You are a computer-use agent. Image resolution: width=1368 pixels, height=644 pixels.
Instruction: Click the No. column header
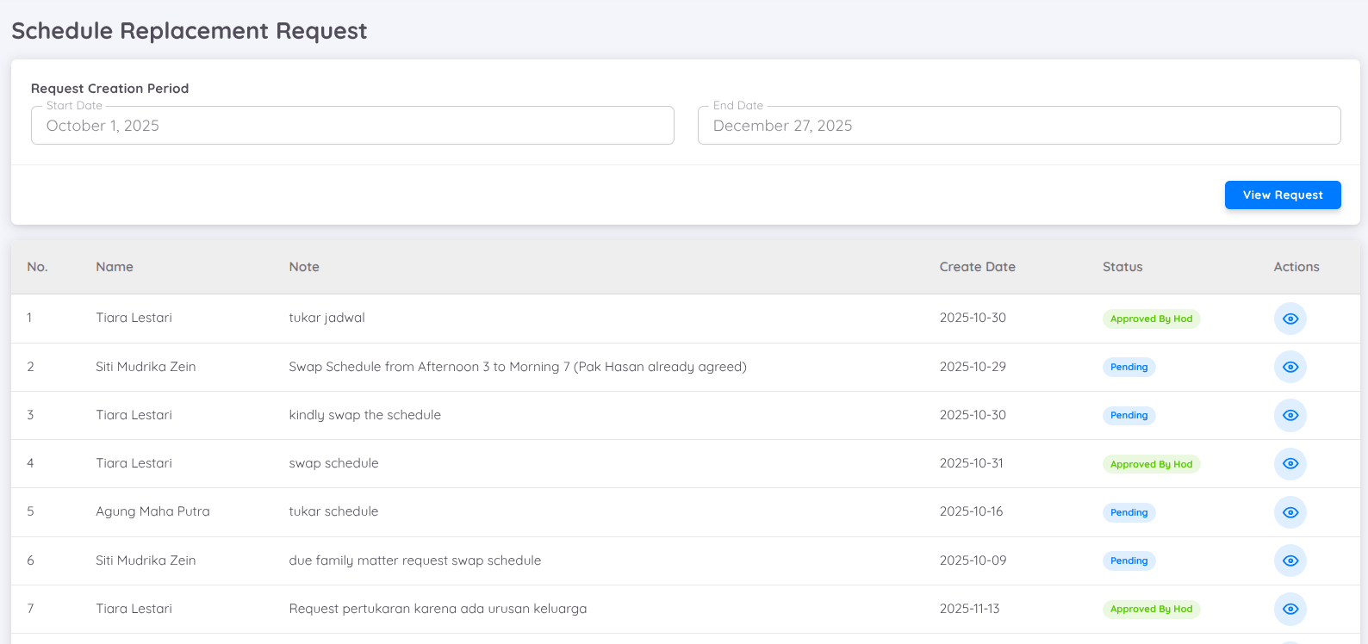tap(37, 267)
